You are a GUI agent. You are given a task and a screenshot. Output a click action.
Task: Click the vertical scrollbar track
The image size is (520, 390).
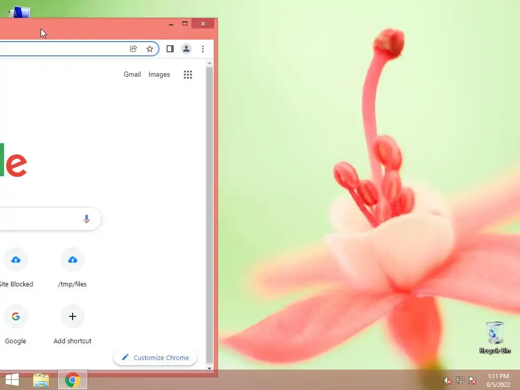[x=209, y=215]
